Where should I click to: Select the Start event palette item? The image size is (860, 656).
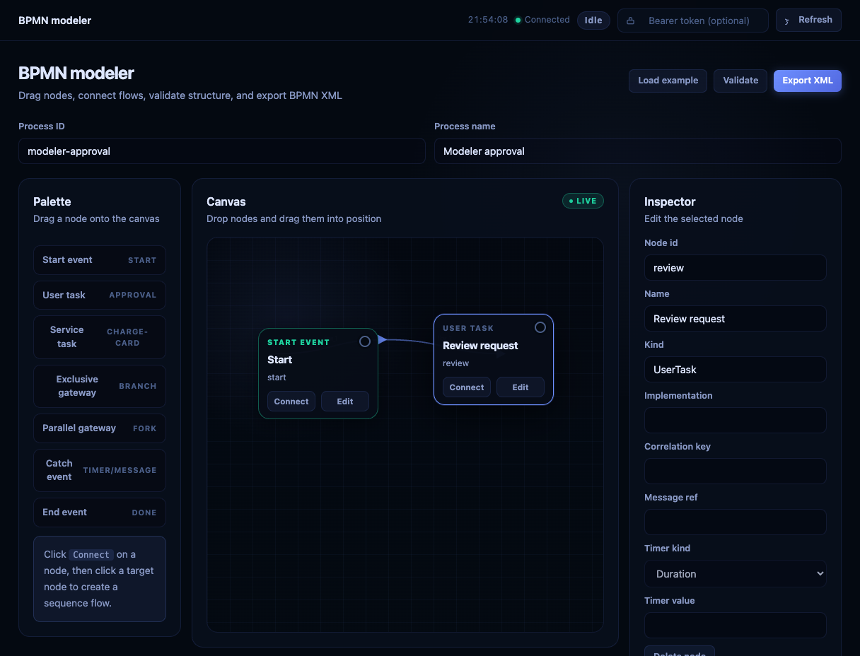(100, 260)
